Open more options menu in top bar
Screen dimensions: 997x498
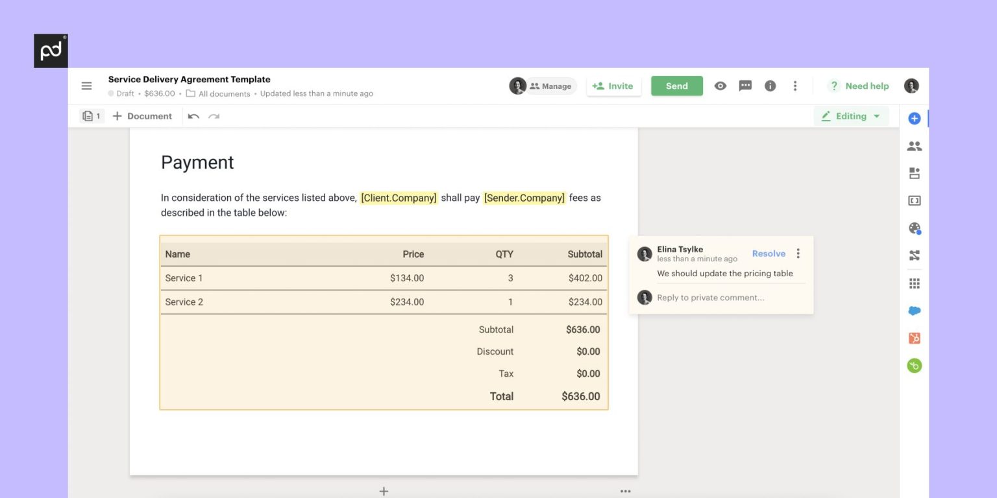(x=795, y=86)
